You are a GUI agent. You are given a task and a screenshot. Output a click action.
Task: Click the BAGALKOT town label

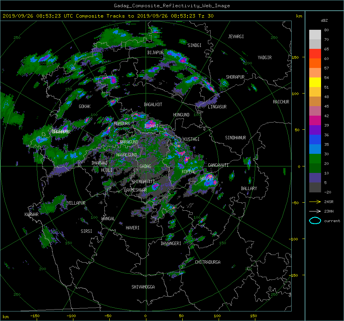(153, 105)
